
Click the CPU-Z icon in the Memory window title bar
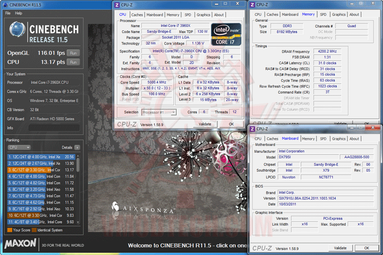pyautogui.click(x=252, y=5)
